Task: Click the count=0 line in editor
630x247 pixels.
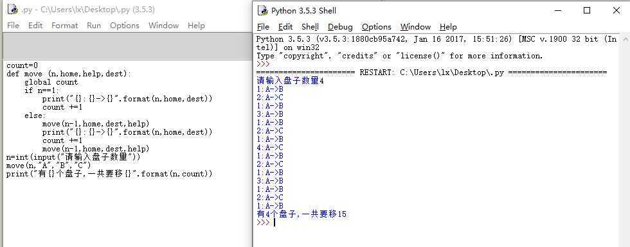Action: pyautogui.click(x=22, y=65)
